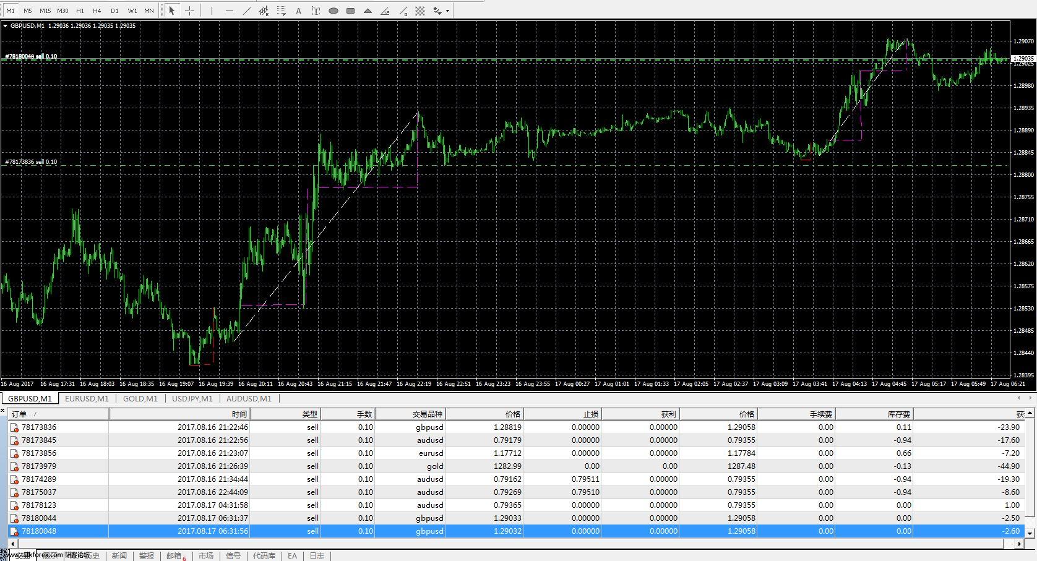Screen dimensions: 1037x561
Task: Switch chart to M5 timeframe
Action: click(x=28, y=11)
